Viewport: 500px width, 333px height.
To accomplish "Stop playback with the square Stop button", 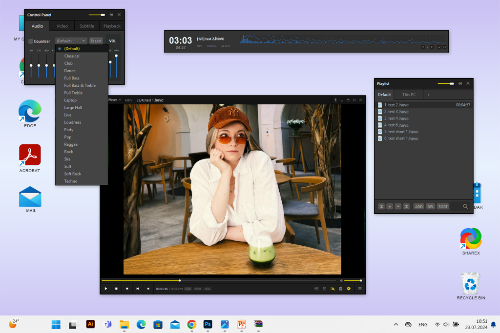I will 116,289.
